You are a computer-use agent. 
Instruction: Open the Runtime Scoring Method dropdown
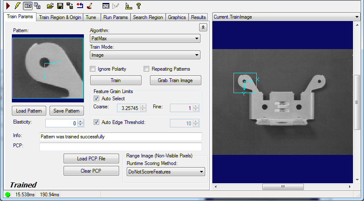click(166, 172)
